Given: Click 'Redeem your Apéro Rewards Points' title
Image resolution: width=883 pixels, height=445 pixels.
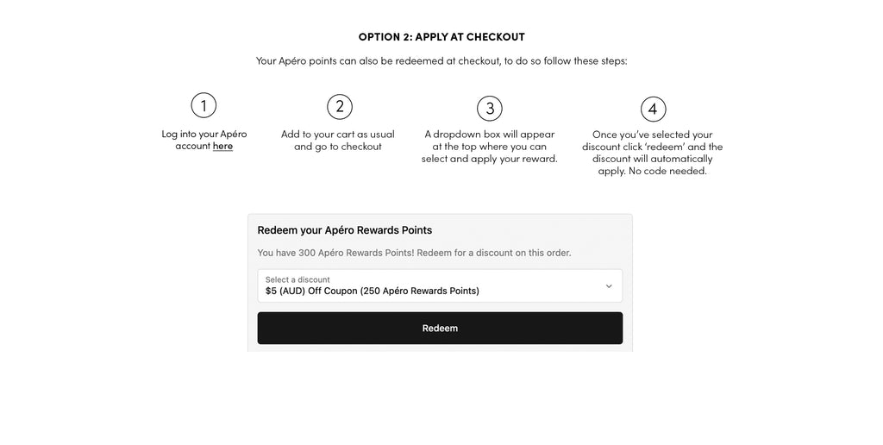Looking at the screenshot, I should pos(345,229).
